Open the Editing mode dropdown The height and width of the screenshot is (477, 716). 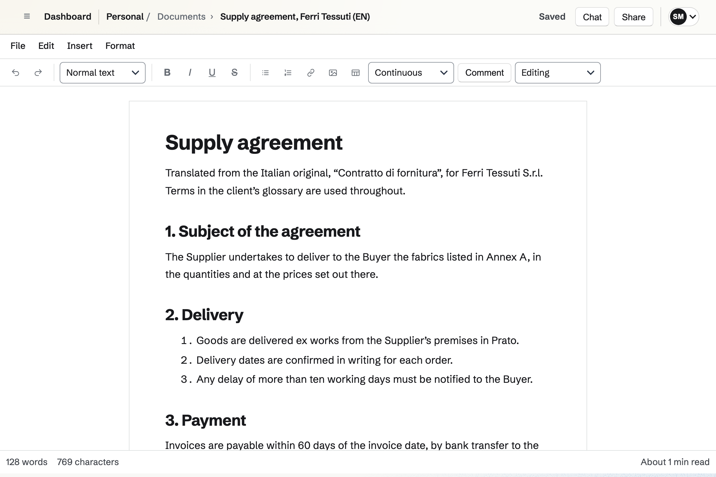click(558, 73)
